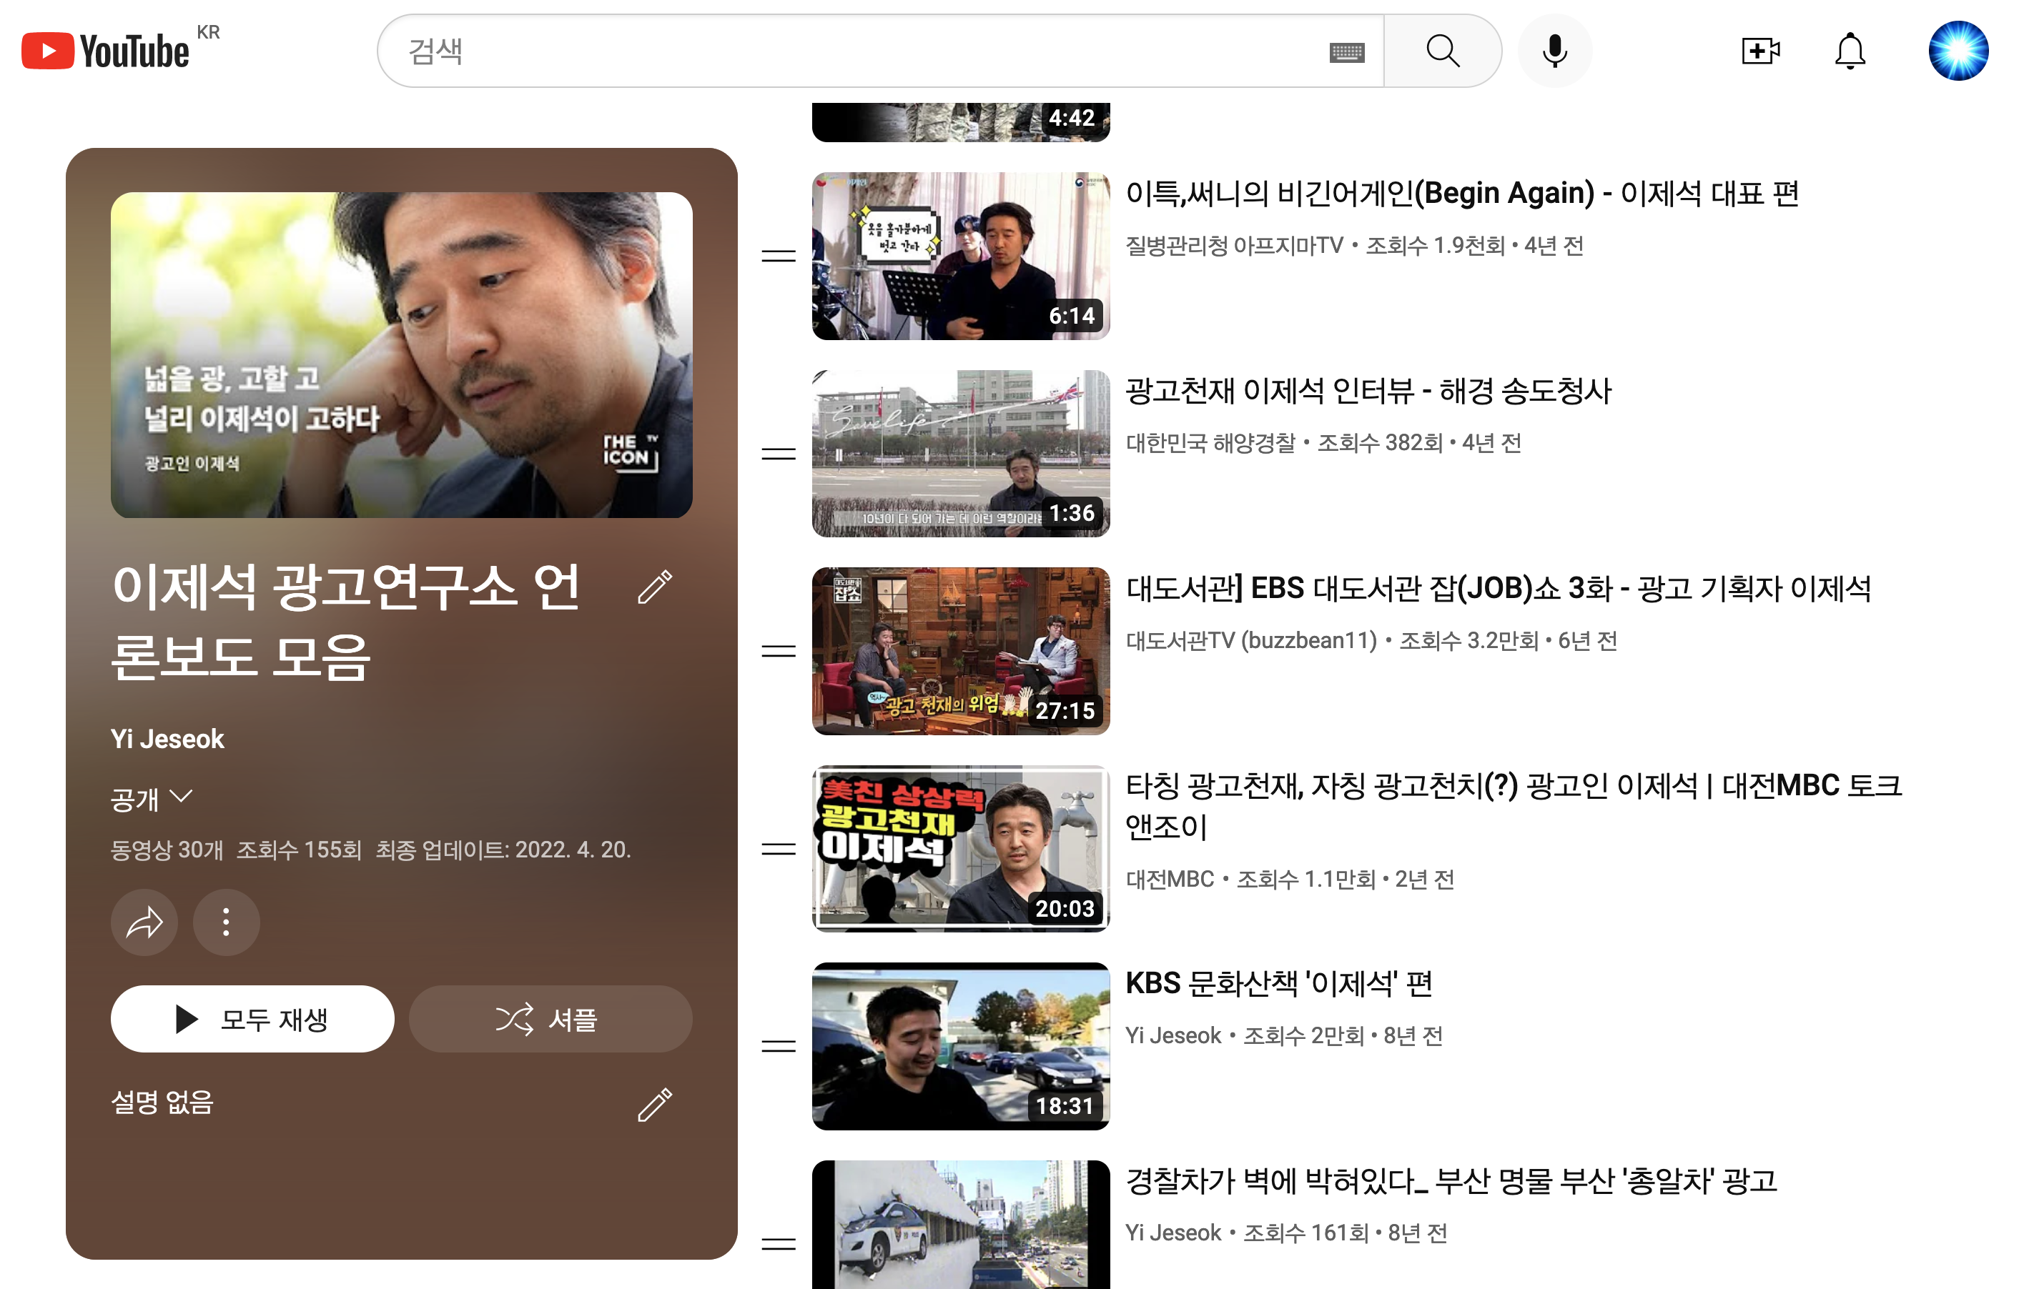The width and height of the screenshot is (2019, 1289).
Task: Visit the 대도서관TV (buzzbean11) channel
Action: 1251,641
